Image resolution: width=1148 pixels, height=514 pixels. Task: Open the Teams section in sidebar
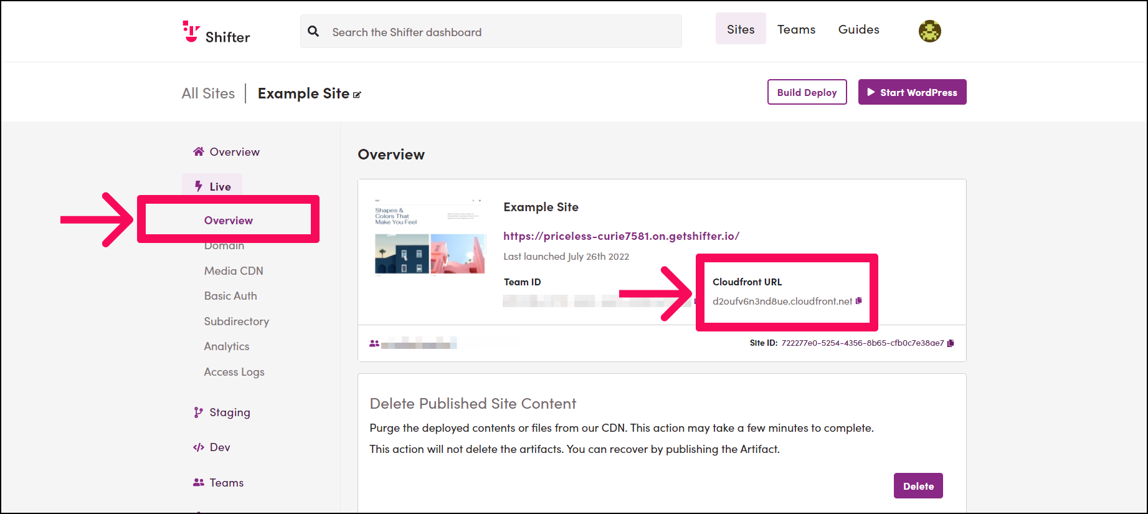218,483
